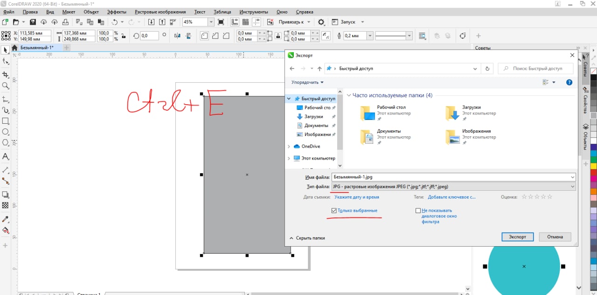Open the 'Эффекты' menu

[x=116, y=12]
